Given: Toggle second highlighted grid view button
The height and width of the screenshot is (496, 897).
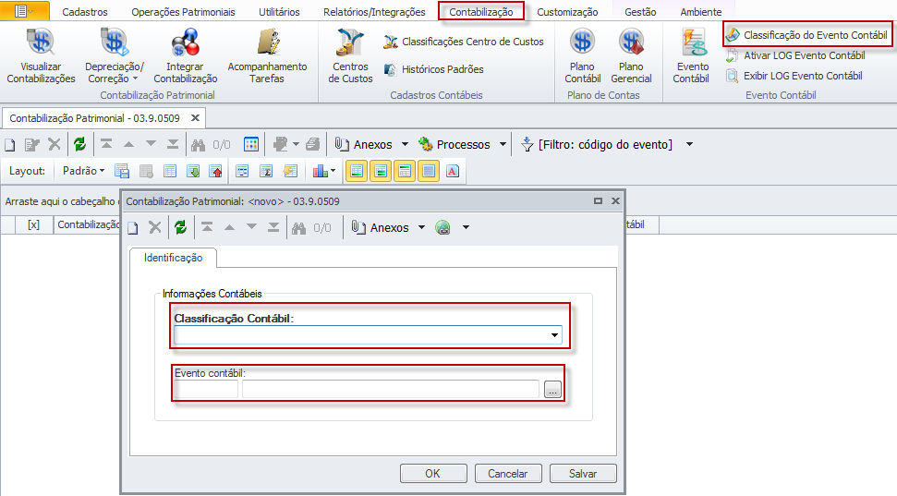Looking at the screenshot, I should pyautogui.click(x=381, y=171).
